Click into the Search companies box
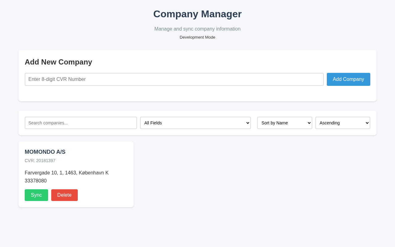 [81, 123]
